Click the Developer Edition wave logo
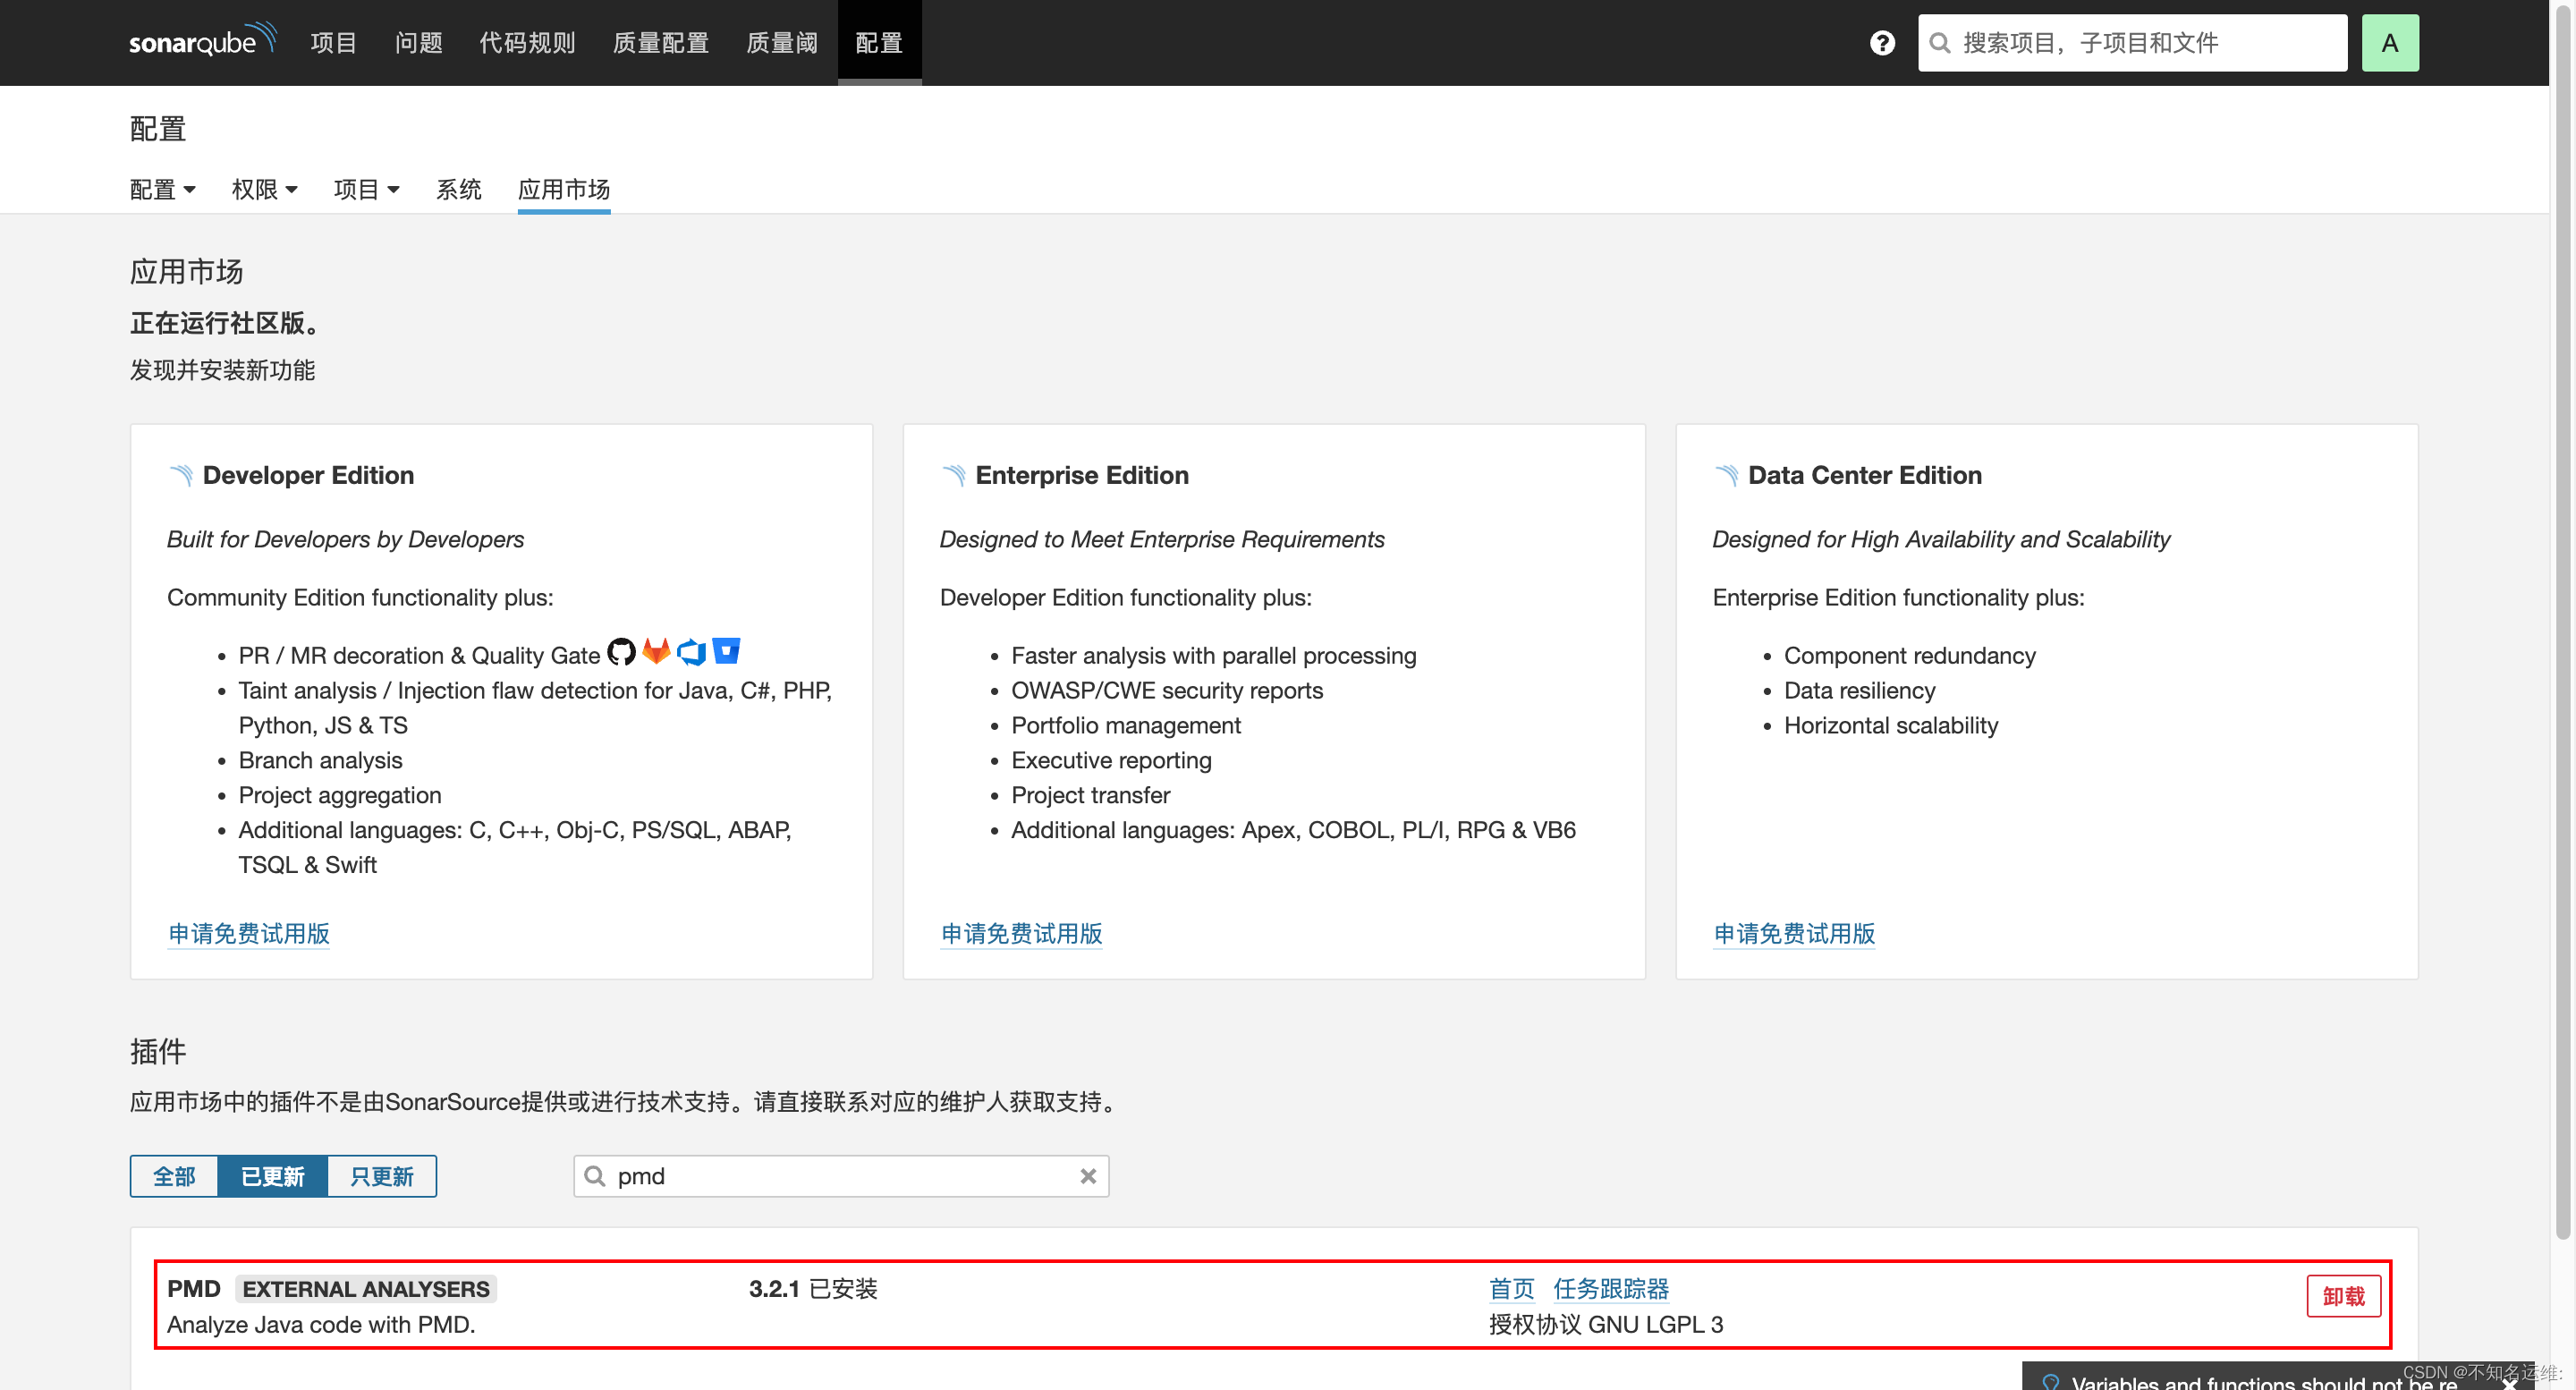Screen dimensions: 2576x1390 tap(181, 475)
